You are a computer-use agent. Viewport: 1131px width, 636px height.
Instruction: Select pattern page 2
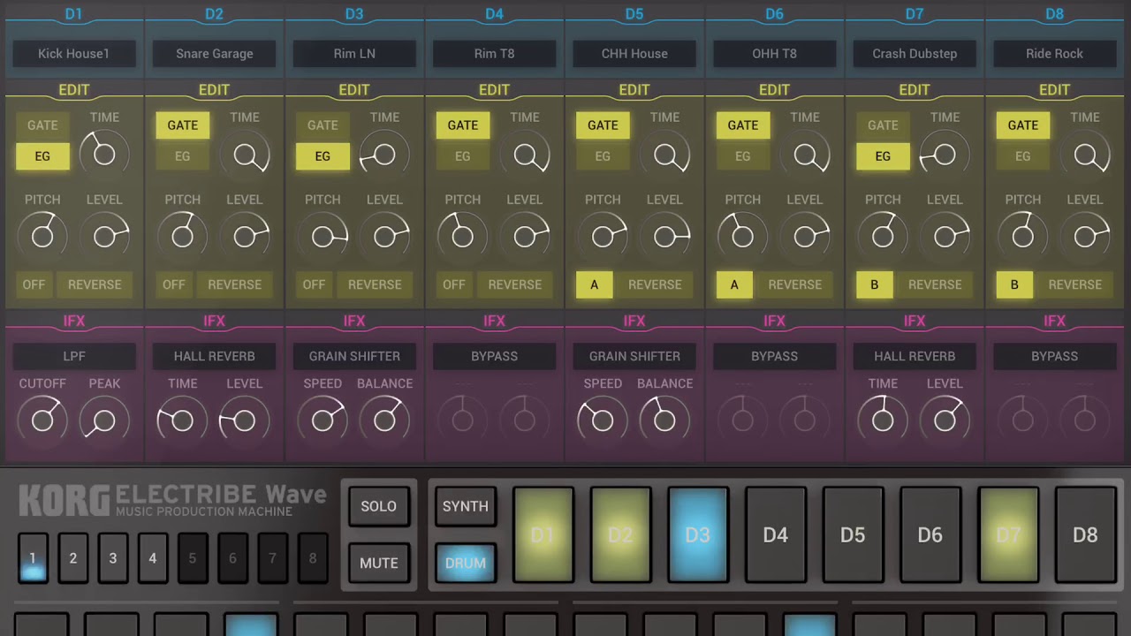click(x=72, y=558)
